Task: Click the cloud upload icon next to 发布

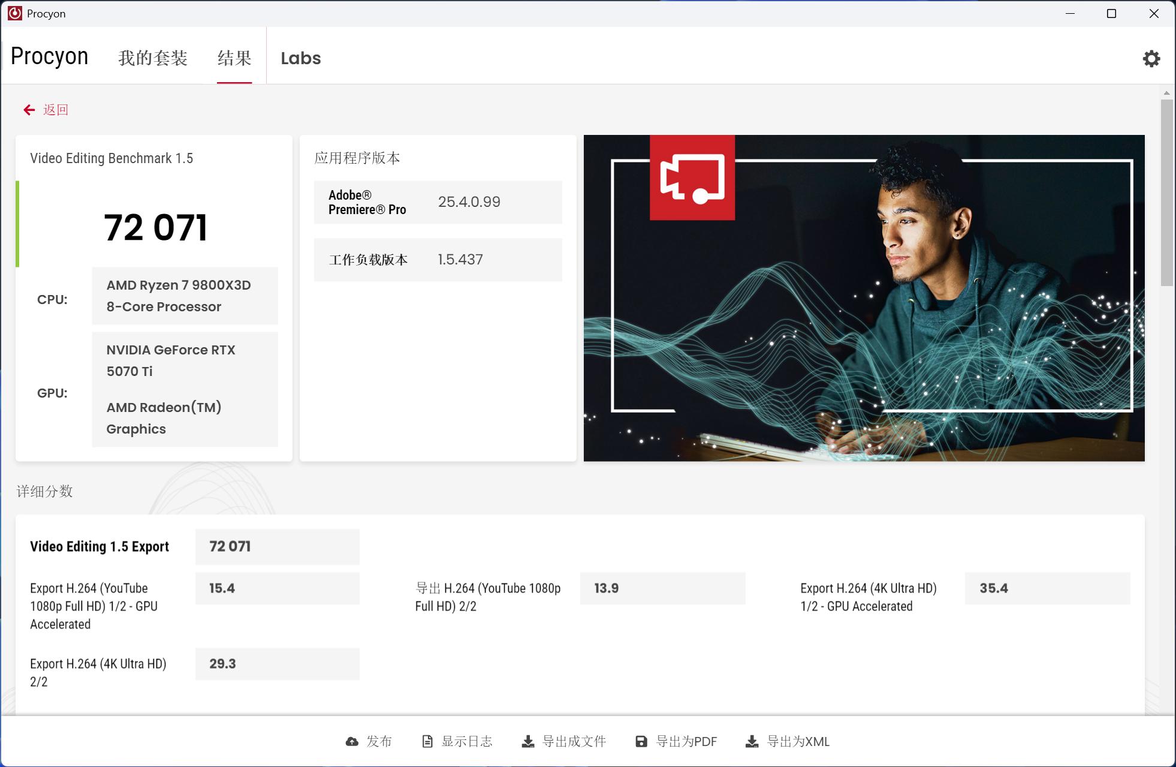Action: [351, 741]
